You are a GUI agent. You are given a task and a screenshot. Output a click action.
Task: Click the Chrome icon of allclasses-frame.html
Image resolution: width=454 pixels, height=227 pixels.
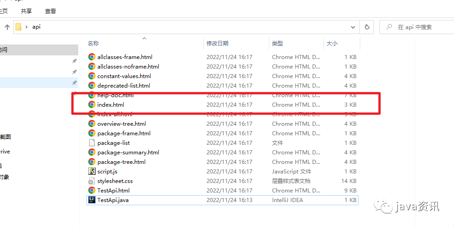[x=92, y=57]
